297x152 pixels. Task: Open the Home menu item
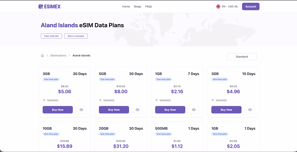click(x=126, y=6)
